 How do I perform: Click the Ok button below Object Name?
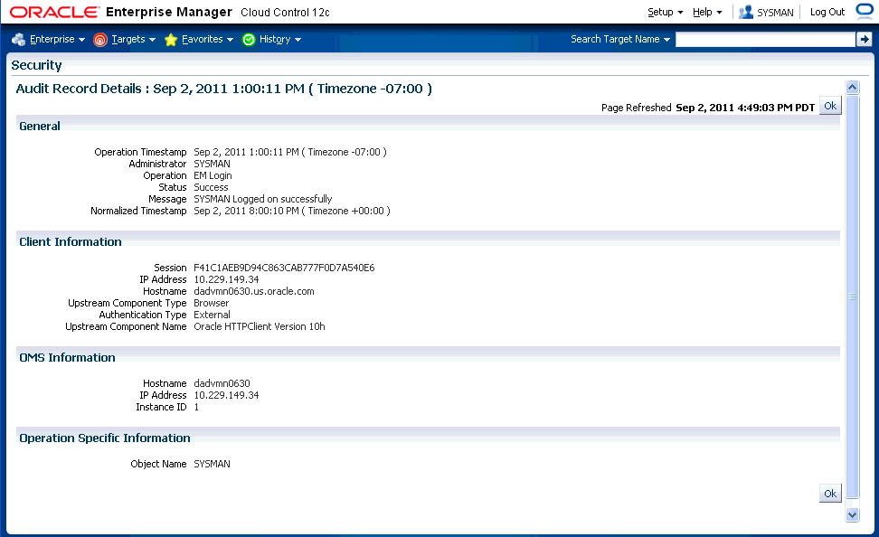(830, 494)
